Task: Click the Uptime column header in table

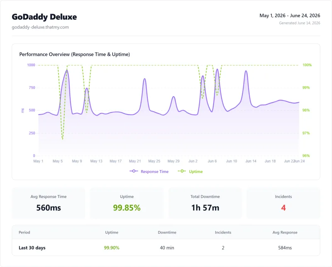Action: tap(112, 232)
